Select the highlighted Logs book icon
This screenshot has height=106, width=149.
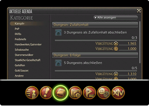point(60,92)
